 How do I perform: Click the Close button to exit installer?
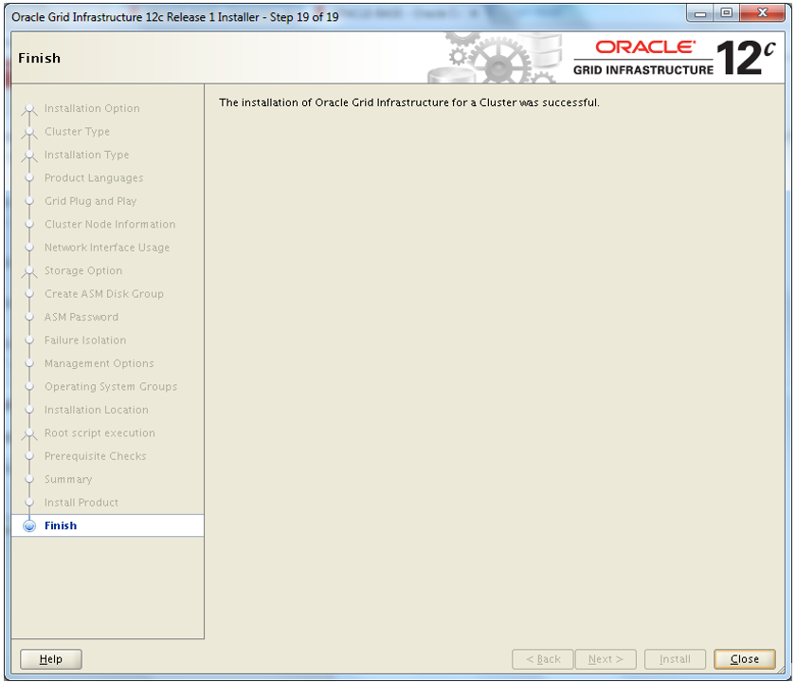[744, 659]
